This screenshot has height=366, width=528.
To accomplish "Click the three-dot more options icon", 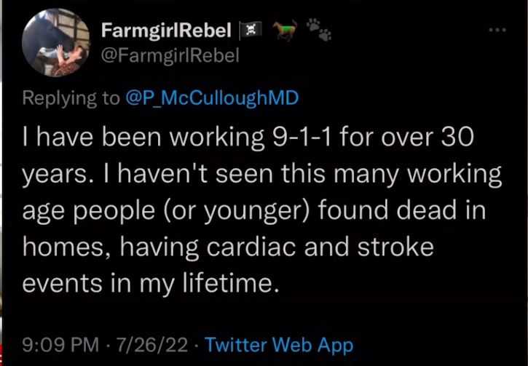I will (x=497, y=31).
